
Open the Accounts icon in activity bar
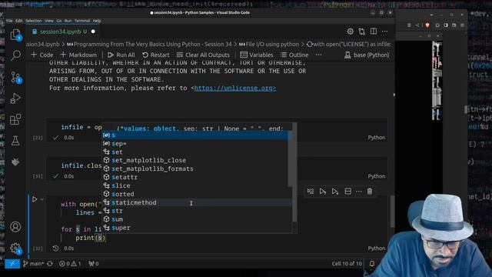pos(15,227)
